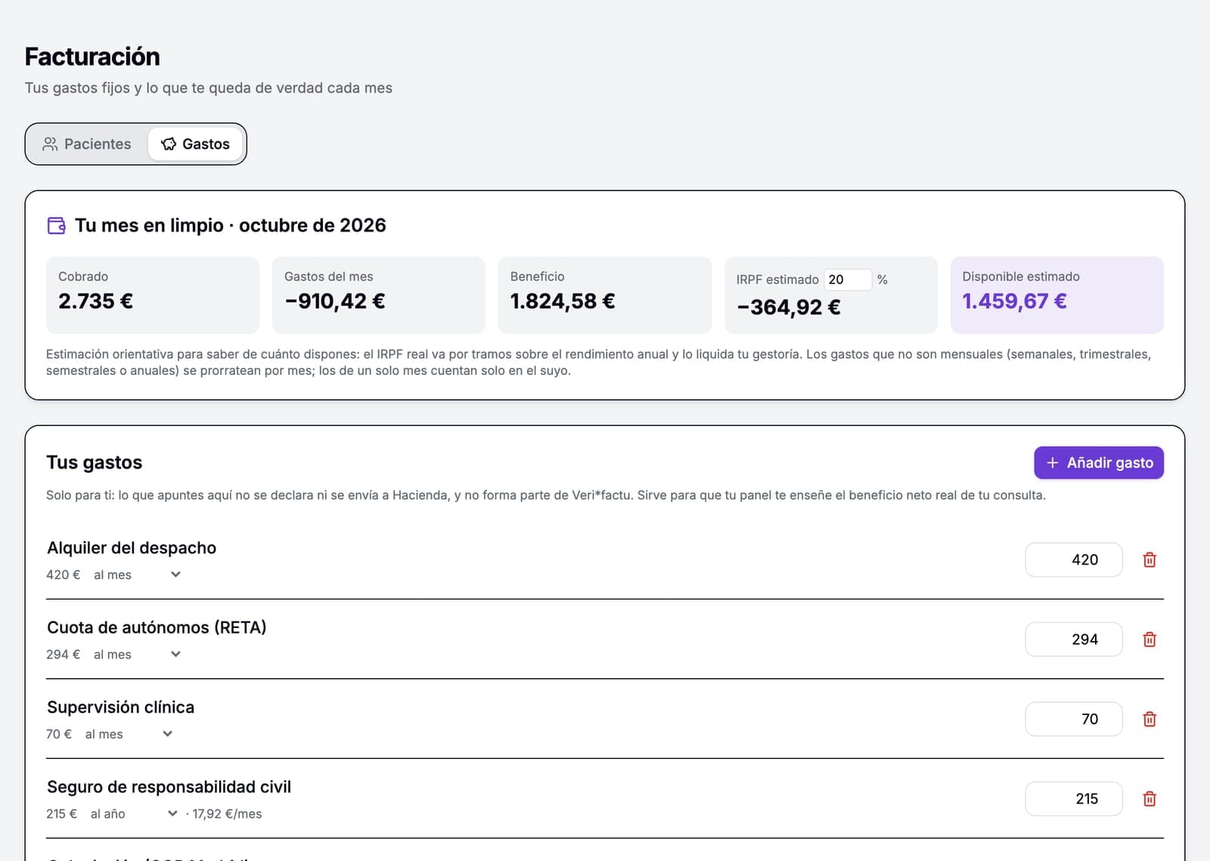The image size is (1210, 861).
Task: Remove the Supervisión clínica expense
Action: click(x=1149, y=719)
